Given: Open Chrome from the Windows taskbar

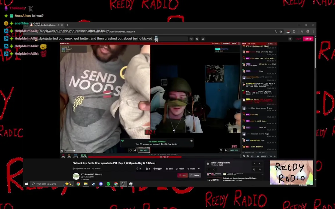Looking at the screenshot, I should (x=78, y=184).
